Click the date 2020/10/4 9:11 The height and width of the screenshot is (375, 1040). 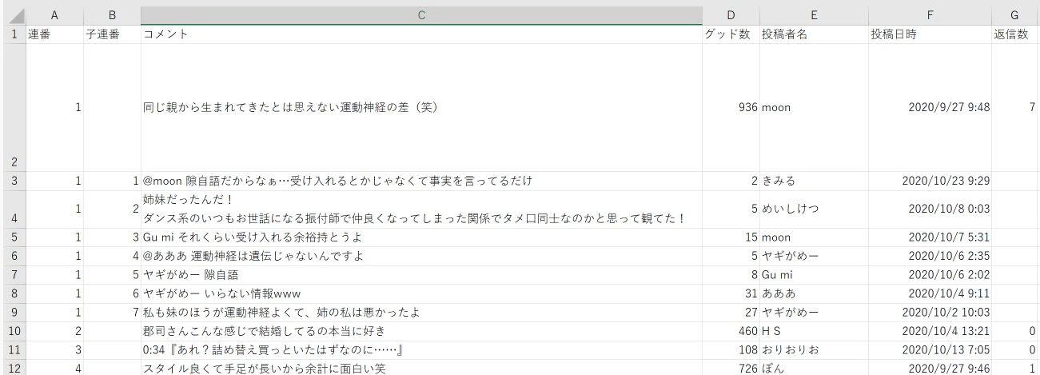[x=930, y=293]
